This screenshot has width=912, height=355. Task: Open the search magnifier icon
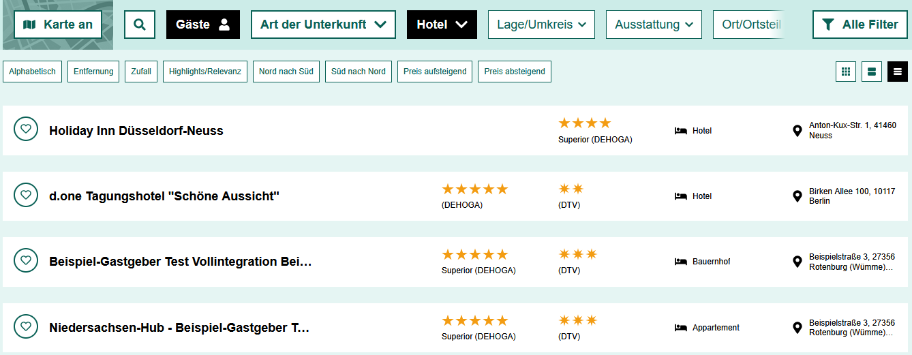point(140,25)
